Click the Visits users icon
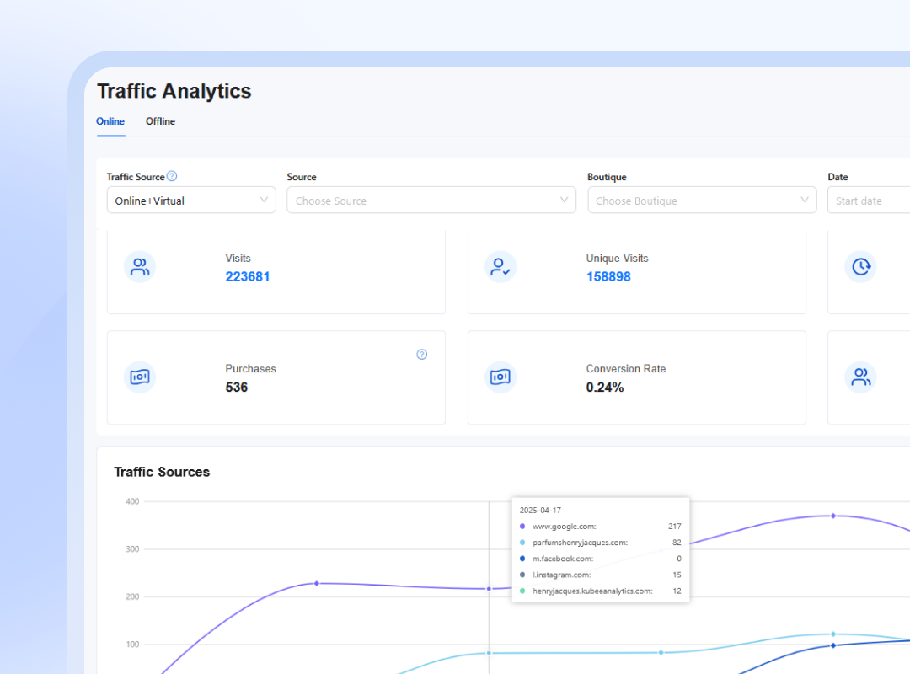This screenshot has height=674, width=910. click(140, 267)
